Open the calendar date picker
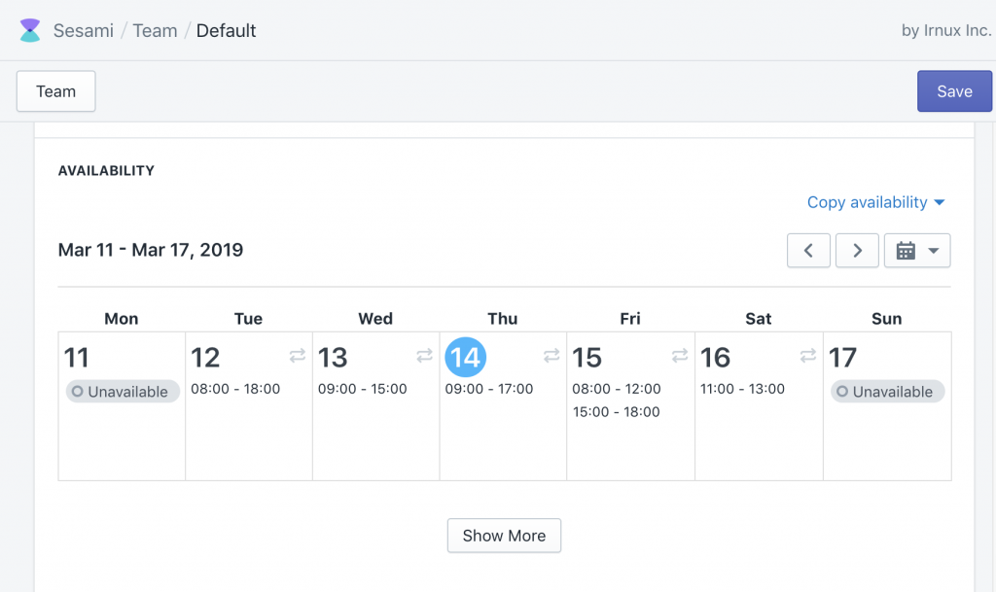Screen dimensions: 996x592 [917, 251]
